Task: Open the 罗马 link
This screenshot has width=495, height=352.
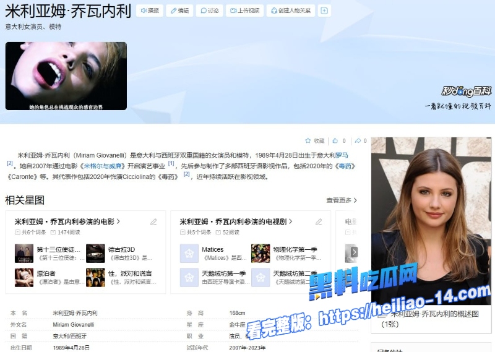Action: [342, 155]
